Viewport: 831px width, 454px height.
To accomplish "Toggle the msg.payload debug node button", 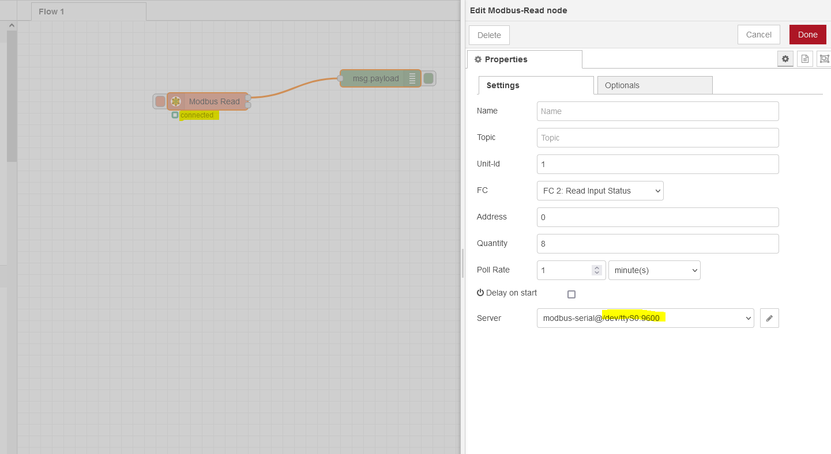I will (428, 78).
